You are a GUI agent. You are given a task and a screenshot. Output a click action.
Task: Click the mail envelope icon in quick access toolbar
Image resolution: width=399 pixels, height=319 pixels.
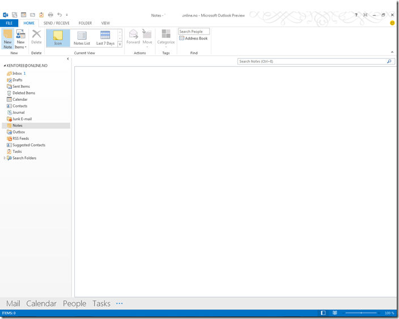[x=32, y=15]
